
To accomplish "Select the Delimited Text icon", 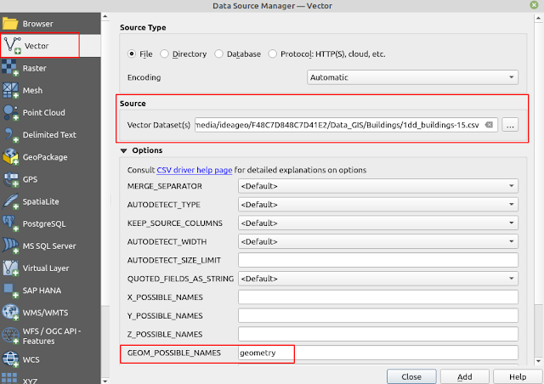I will [x=10, y=134].
